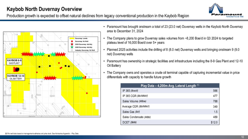Viewport: 248px width, 139px height.
Task: Click the Industry Duvernay Hz Well legend text
Action: point(85,50)
